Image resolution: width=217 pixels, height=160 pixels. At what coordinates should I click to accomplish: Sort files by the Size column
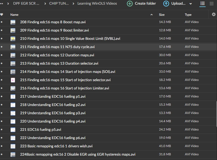tap(162, 15)
